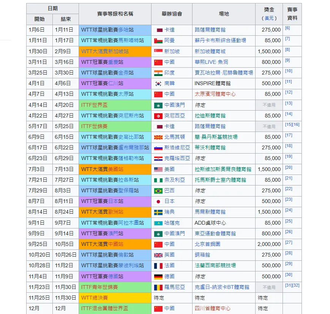The image size is (330, 314).
Task: Click the Singapore flag icon
Action: click(158, 51)
